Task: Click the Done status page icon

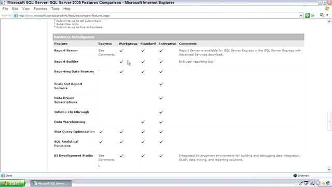Action: pyautogui.click(x=3, y=176)
